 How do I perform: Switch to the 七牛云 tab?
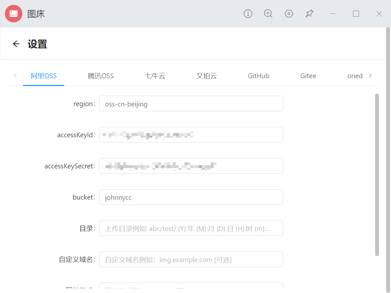[155, 76]
